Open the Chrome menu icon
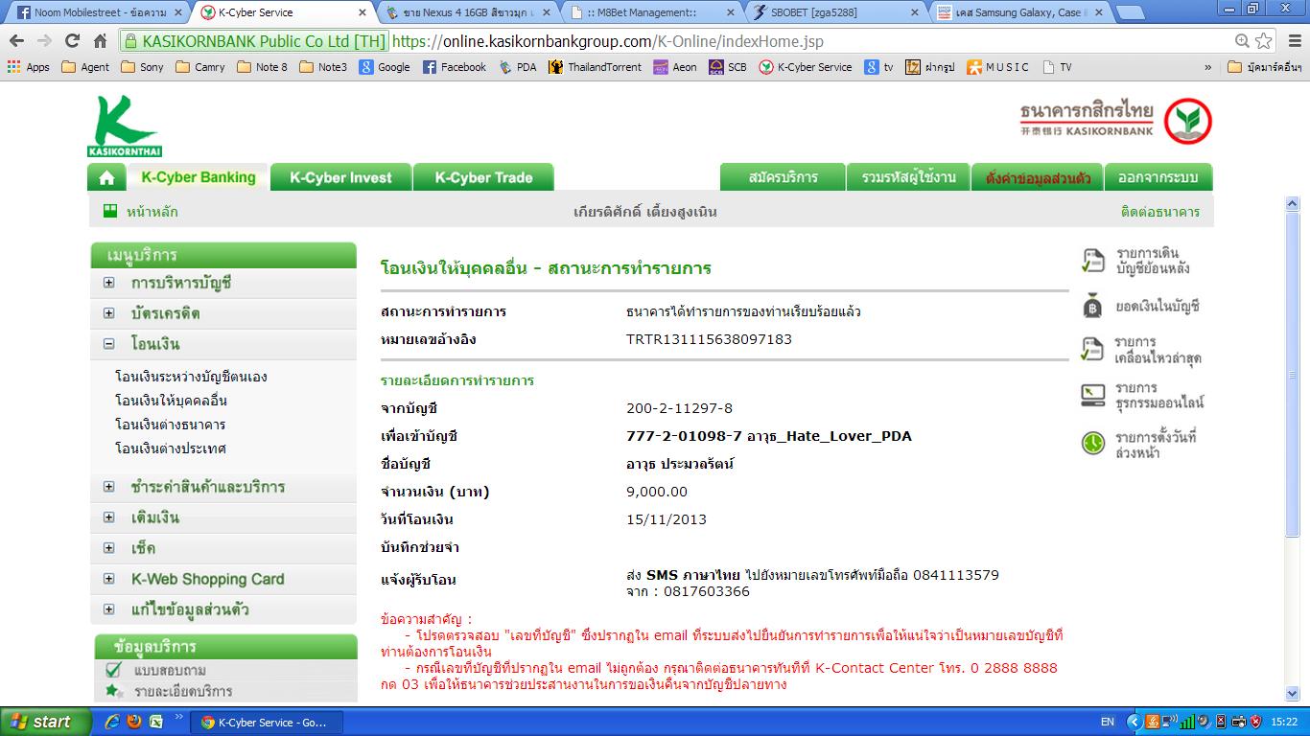This screenshot has width=1310, height=736. coord(1293,41)
